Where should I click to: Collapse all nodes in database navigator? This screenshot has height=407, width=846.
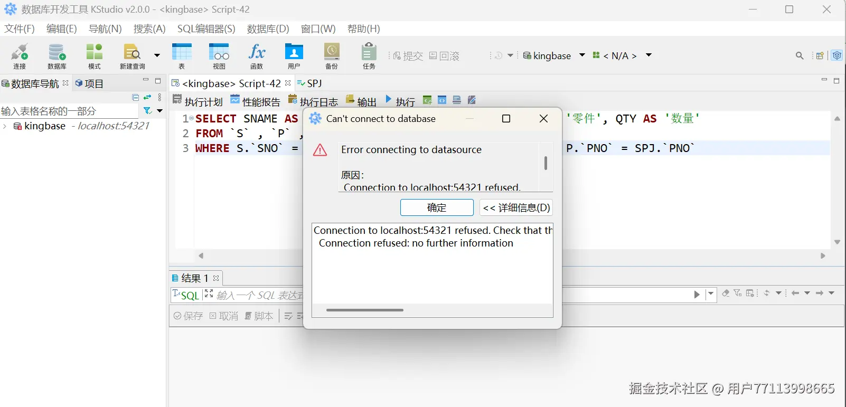tap(136, 97)
